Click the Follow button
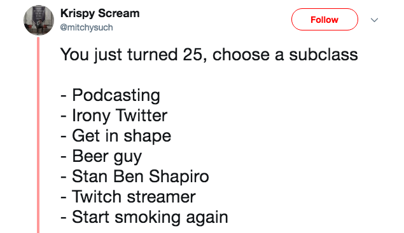Viewport: 404px width, 233px height. tap(324, 20)
